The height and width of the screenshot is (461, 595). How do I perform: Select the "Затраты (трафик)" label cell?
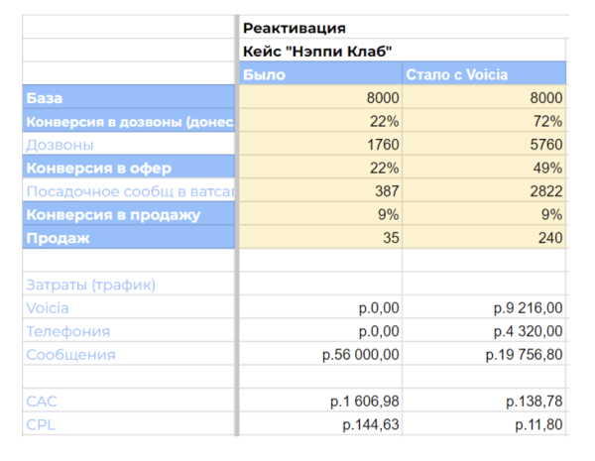(x=129, y=286)
